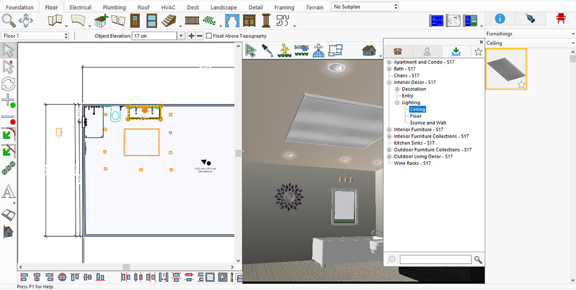Toggle favorite star on ceiling light thumbnail
Viewport: 576px width, 290px height.
tap(521, 85)
